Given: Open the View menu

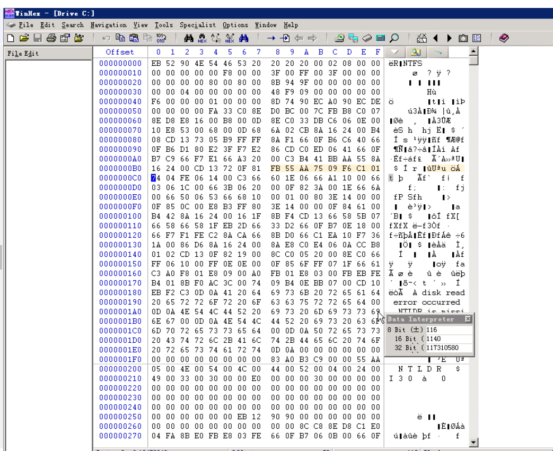Looking at the screenshot, I should (x=141, y=25).
